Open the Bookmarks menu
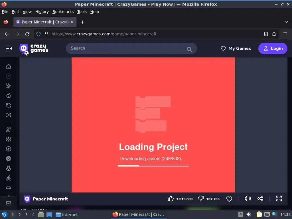 [x=63, y=12]
